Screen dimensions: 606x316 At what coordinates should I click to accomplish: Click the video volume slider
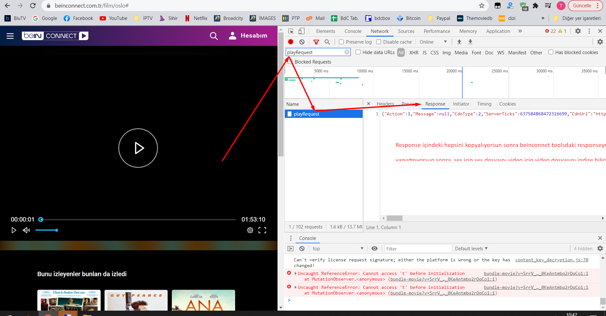(x=46, y=230)
